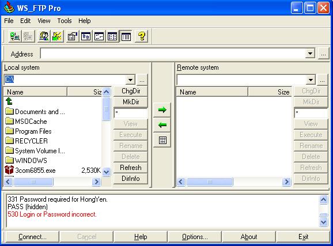This screenshot has height=246, width=333.
Task: Click remote list horizontal scroll left arrow
Action: (181, 181)
